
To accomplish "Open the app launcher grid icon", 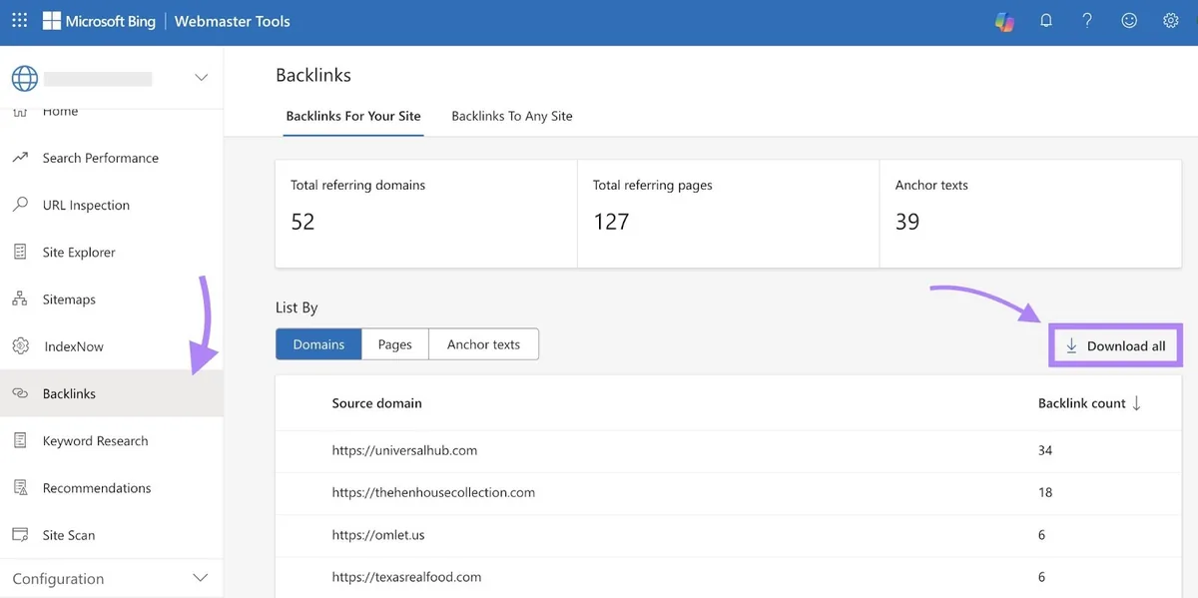I will [x=19, y=21].
